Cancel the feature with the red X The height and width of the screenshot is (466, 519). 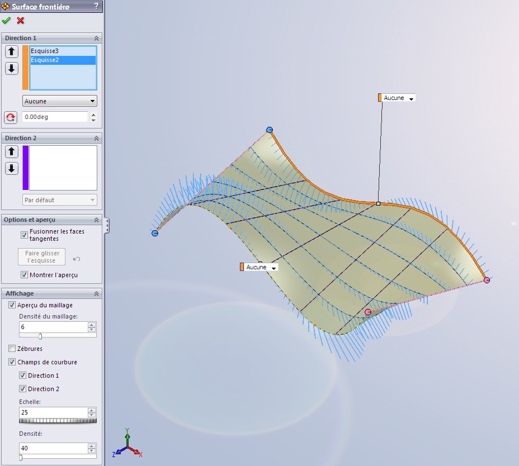click(21, 21)
